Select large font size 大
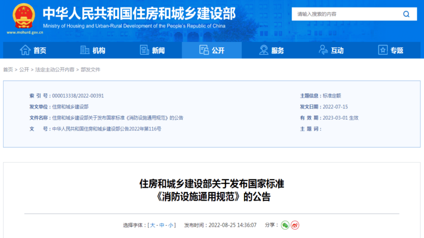The width and height of the screenshot is (424, 238). point(152,225)
